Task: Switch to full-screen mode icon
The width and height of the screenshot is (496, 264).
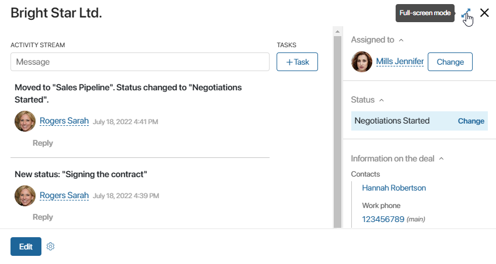Action: 466,13
